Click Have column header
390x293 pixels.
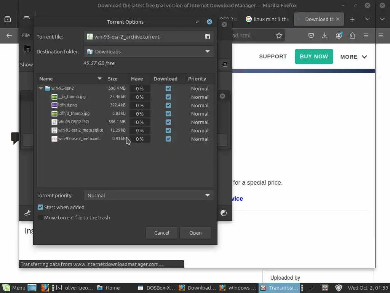pos(137,79)
